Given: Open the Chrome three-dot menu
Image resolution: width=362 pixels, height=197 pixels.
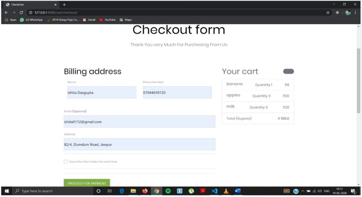Looking at the screenshot, I should [x=355, y=13].
